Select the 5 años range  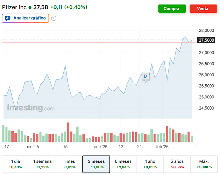click(177, 164)
